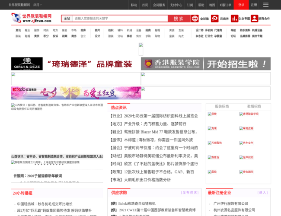Open 世服网：2020子鼠迎春新年献词 headline
The image size is (281, 216).
coord(38,176)
